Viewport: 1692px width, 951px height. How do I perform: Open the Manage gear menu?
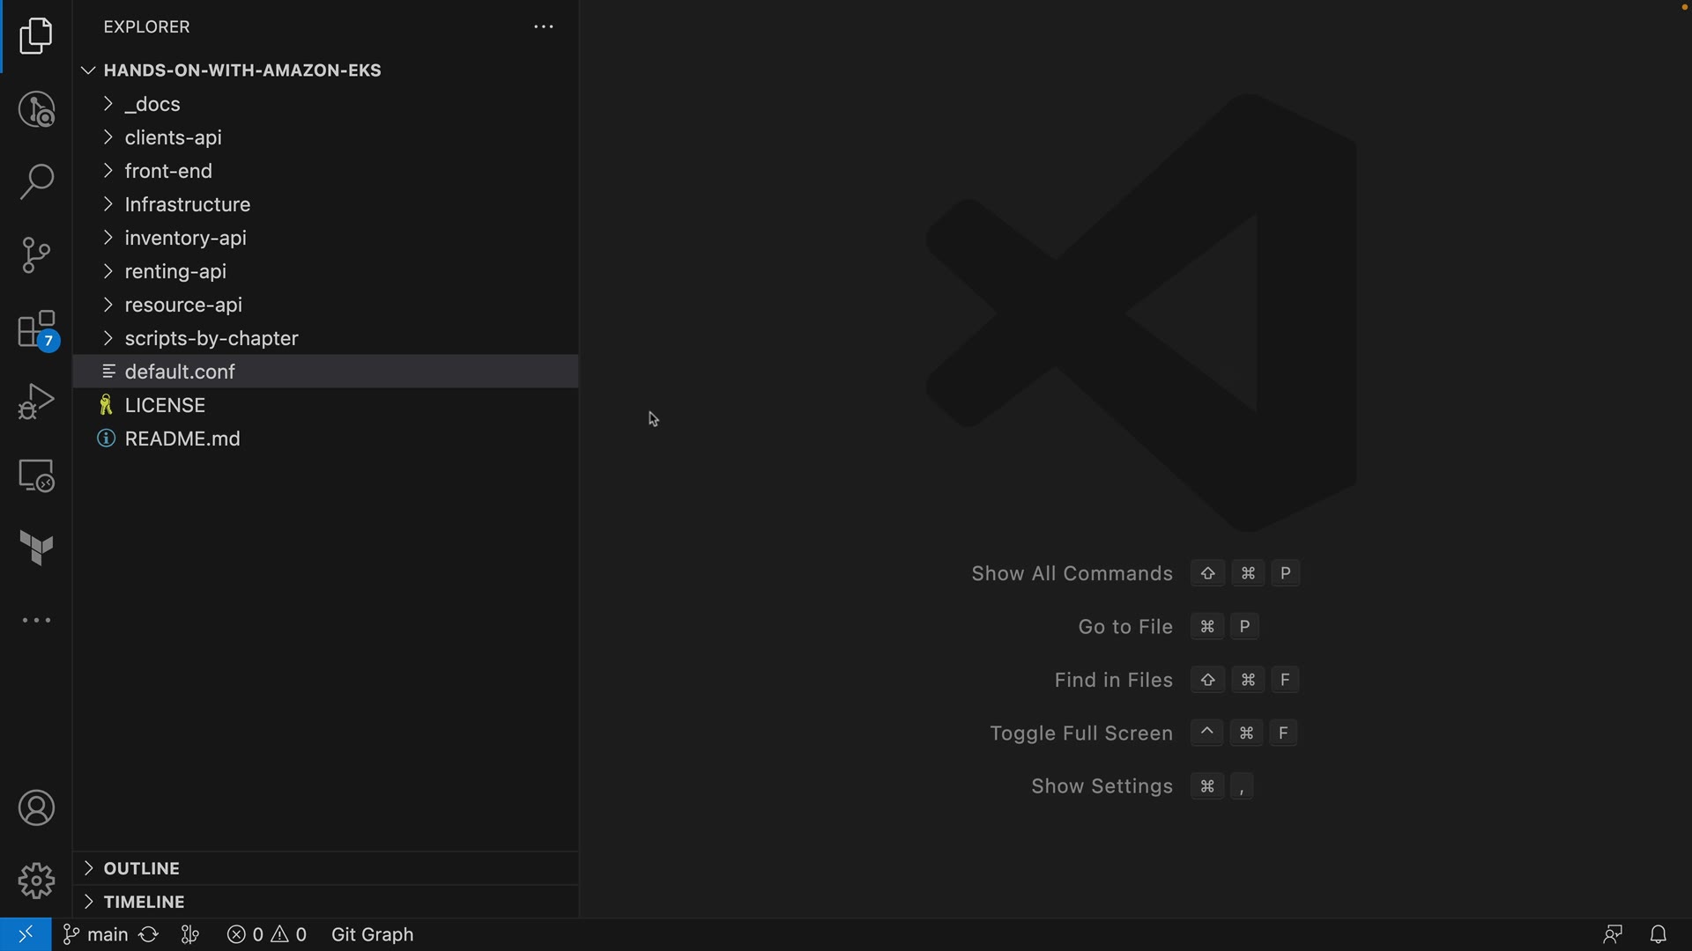pyautogui.click(x=36, y=881)
